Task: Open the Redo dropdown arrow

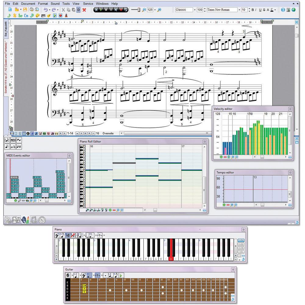Action: point(58,9)
